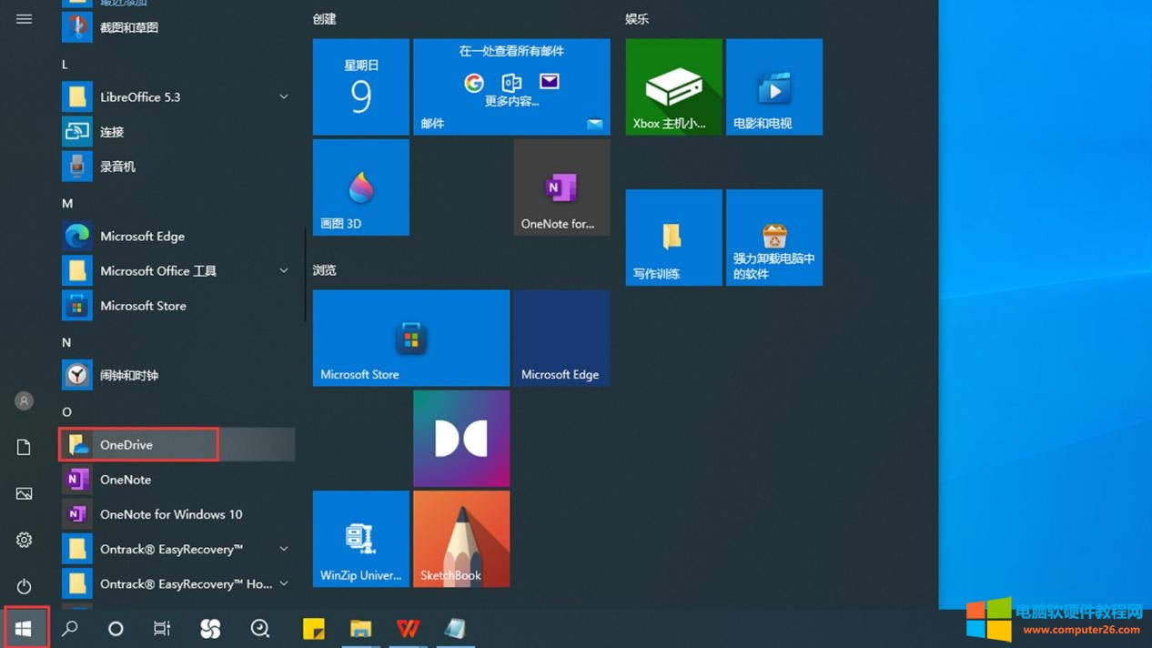Open the Power options icon
1152x648 pixels.
pos(24,586)
